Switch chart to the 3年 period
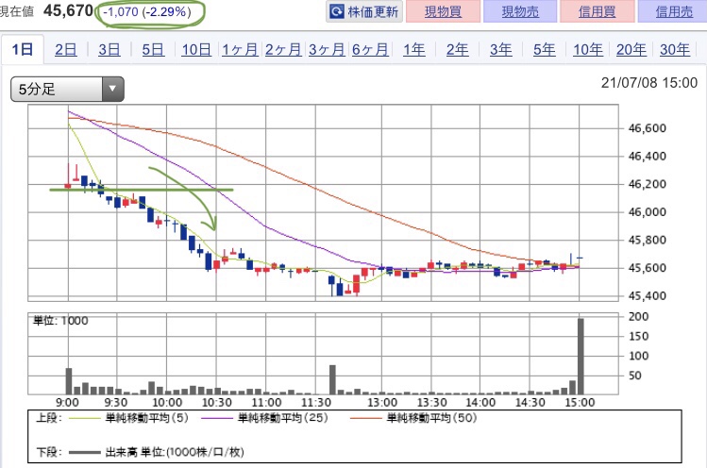Image resolution: width=707 pixels, height=468 pixels. coord(501,49)
